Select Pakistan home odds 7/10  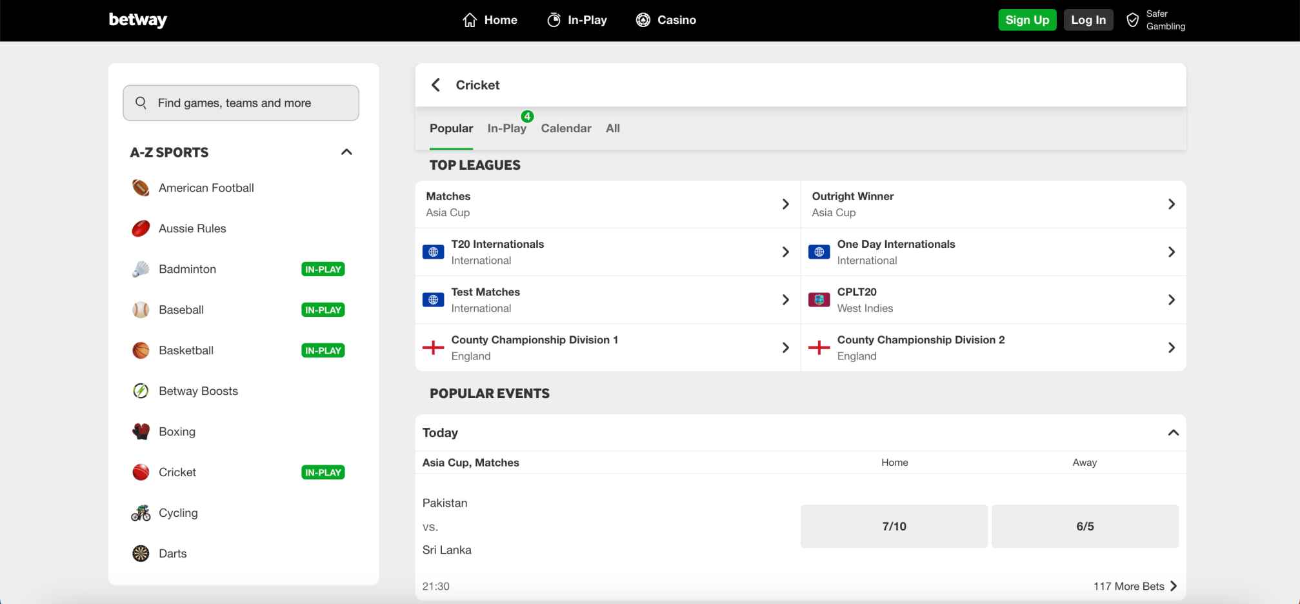tap(894, 527)
